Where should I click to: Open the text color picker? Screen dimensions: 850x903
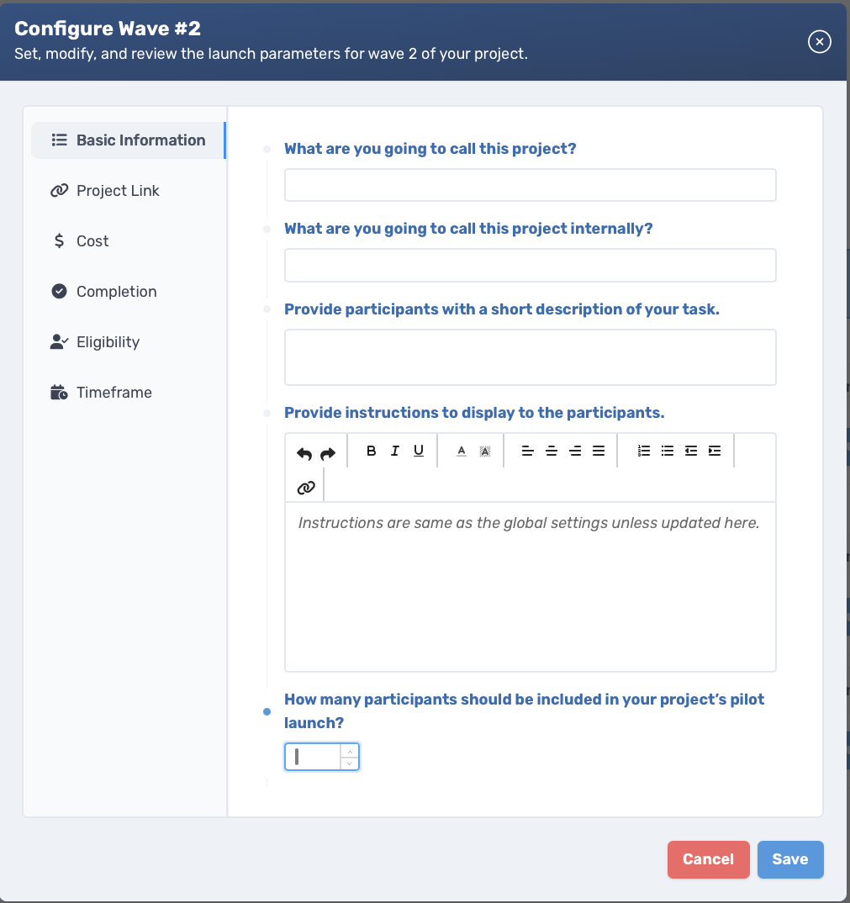click(x=462, y=451)
